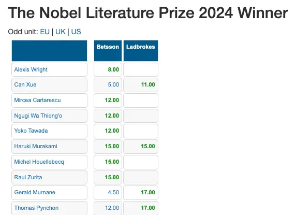Open Yoko Tawada candidate link

coord(31,131)
